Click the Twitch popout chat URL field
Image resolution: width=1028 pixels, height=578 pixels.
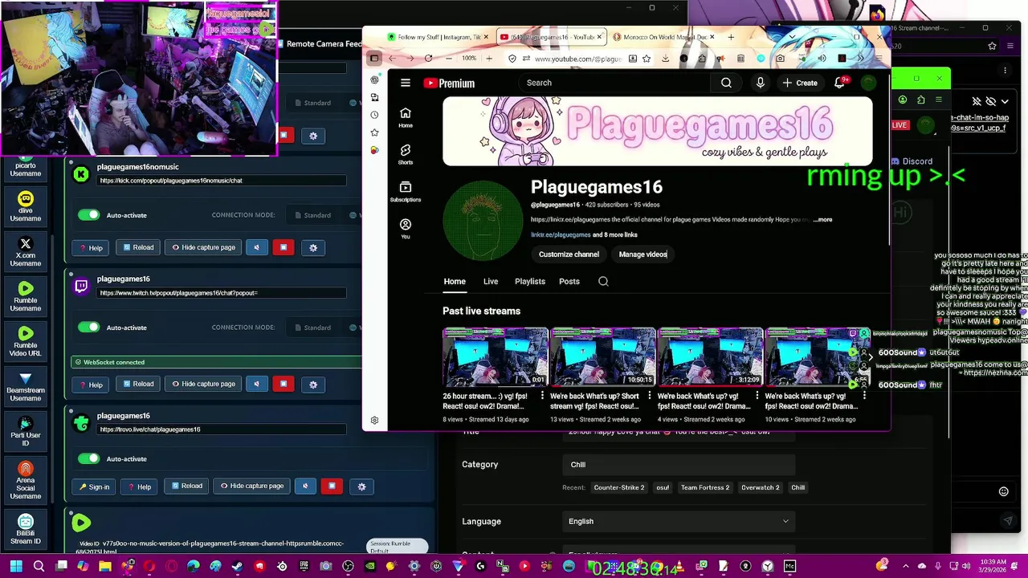pyautogui.click(x=222, y=293)
